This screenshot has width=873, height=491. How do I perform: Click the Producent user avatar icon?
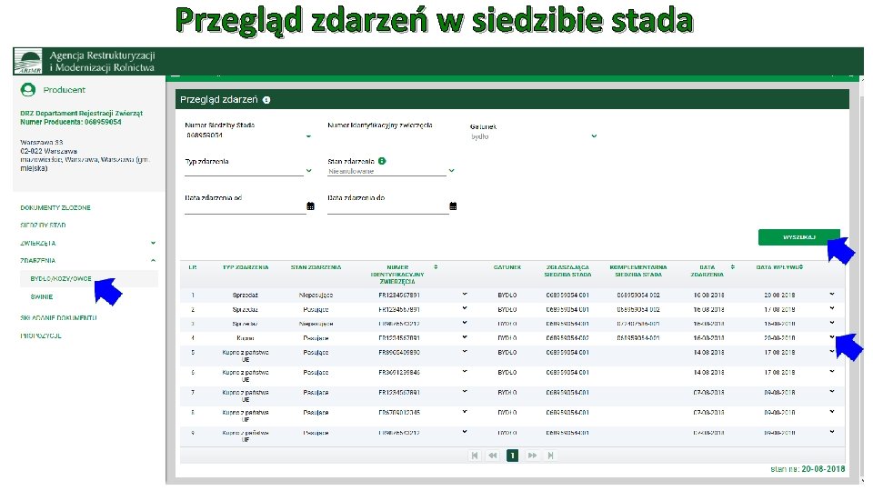[x=28, y=90]
